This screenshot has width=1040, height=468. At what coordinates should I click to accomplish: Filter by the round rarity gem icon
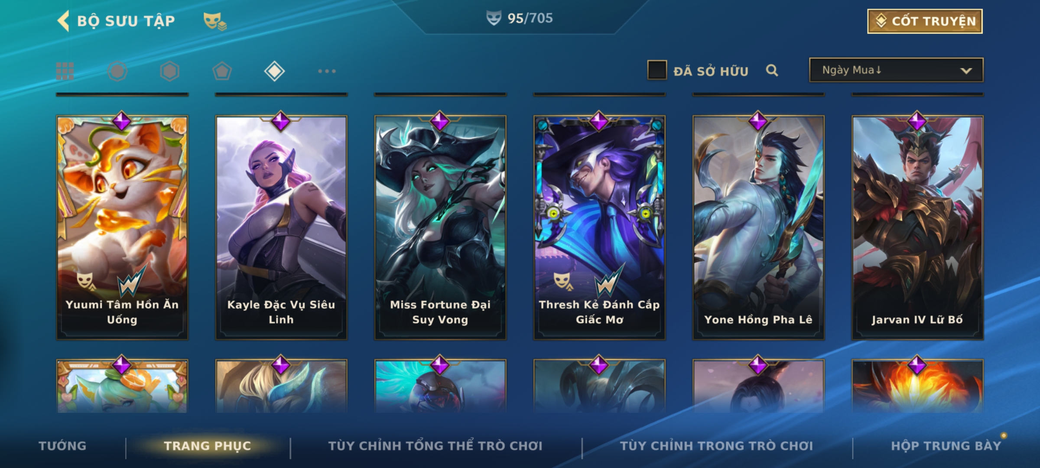117,71
